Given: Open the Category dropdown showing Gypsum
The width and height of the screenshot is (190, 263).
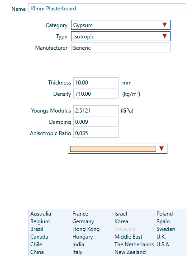Looking at the screenshot, I should coord(121,25).
